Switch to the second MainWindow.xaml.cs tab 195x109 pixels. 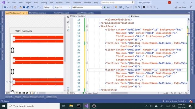[85, 13]
